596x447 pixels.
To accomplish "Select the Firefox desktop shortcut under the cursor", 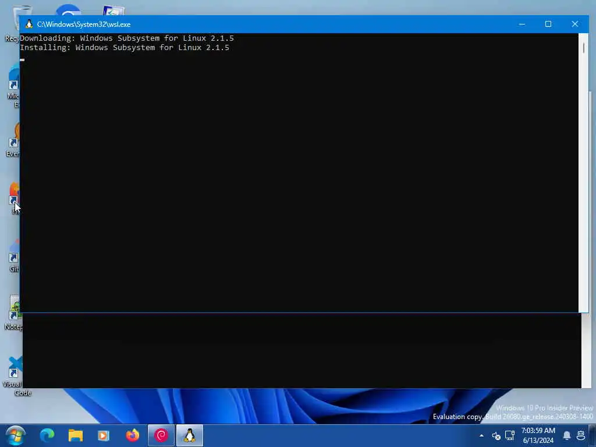I will click(x=15, y=198).
